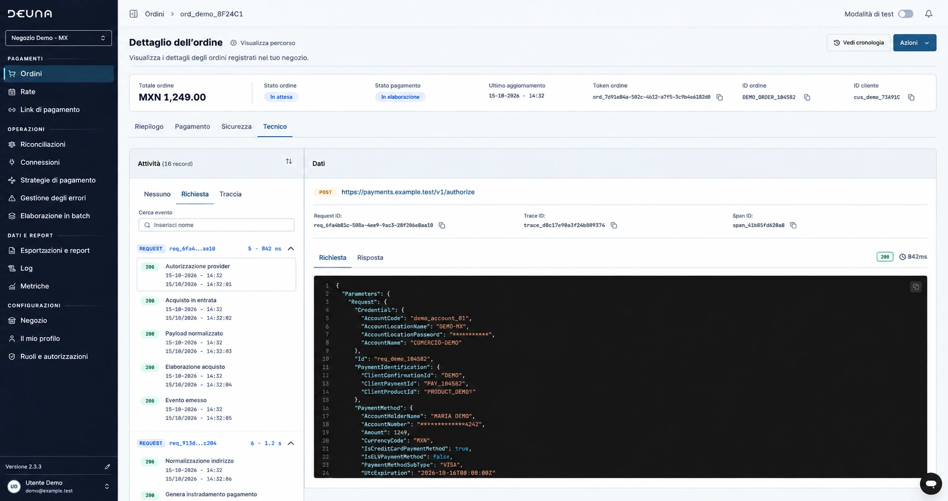This screenshot has height=501, width=948.
Task: Collapse the sidebar panel icon
Action: pos(134,14)
